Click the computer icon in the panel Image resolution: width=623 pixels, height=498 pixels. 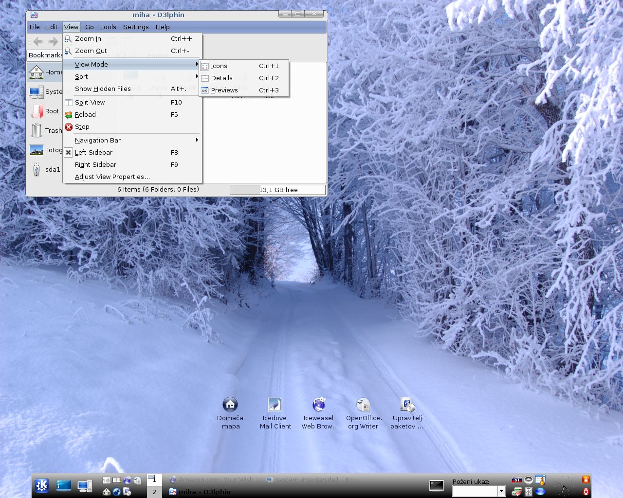[85, 485]
